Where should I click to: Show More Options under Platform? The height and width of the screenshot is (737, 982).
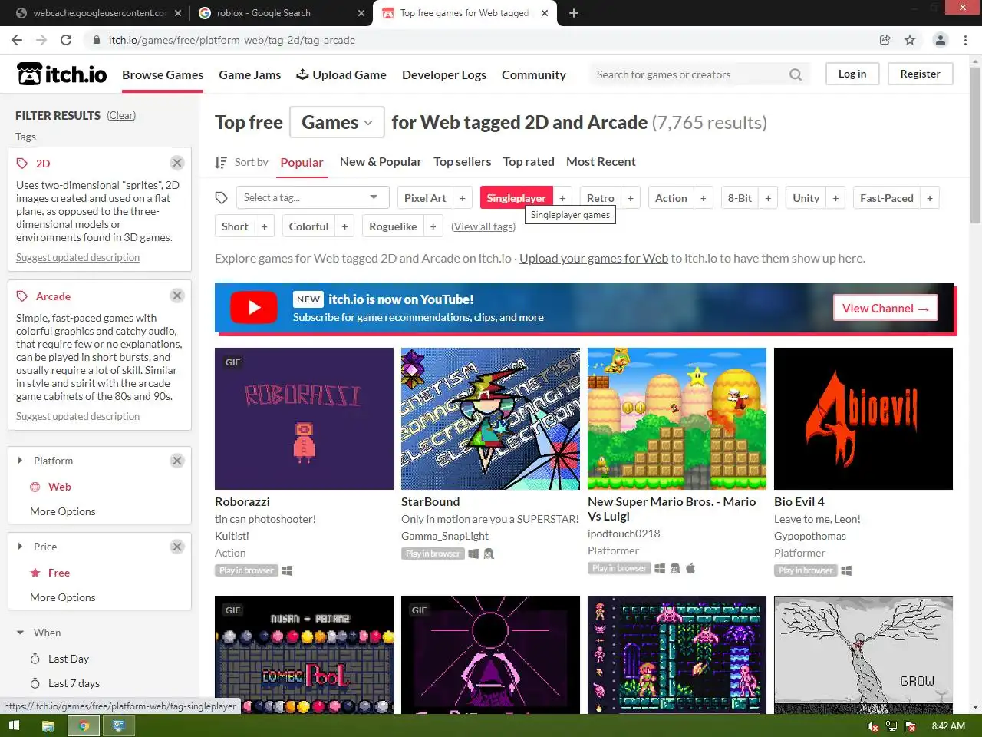tap(63, 511)
